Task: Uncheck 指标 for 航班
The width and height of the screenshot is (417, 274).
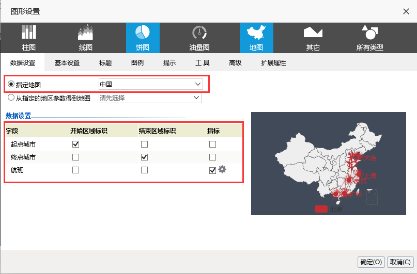Action: coord(212,170)
